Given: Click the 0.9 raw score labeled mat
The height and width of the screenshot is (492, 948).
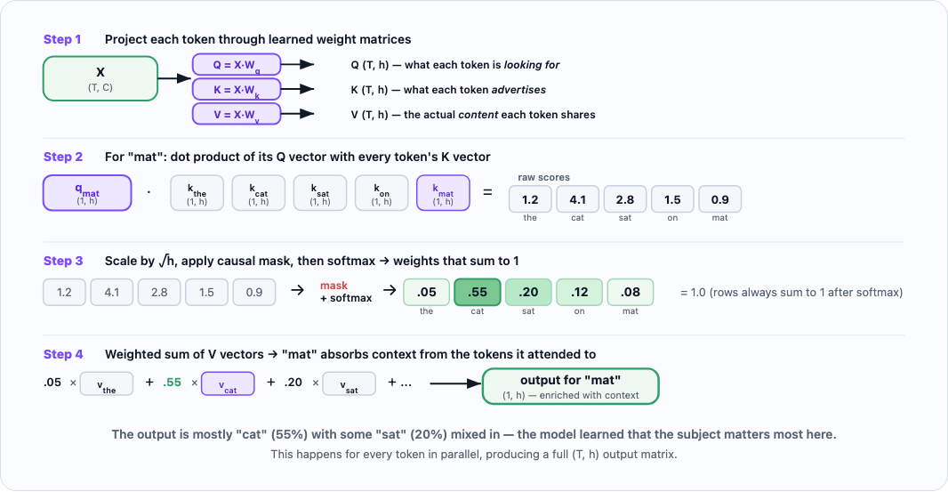Looking at the screenshot, I should 719,199.
